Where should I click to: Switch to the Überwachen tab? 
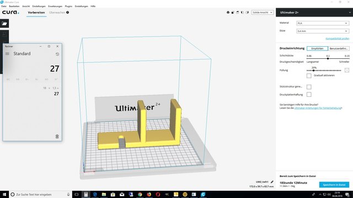click(57, 13)
